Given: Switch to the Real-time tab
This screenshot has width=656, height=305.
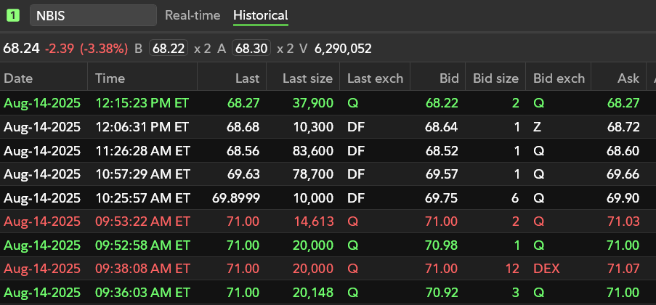Looking at the screenshot, I should coord(193,15).
